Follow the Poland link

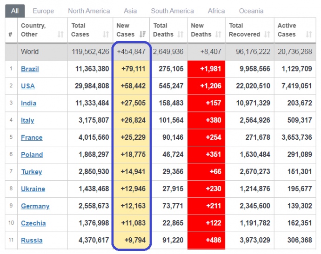(x=32, y=155)
